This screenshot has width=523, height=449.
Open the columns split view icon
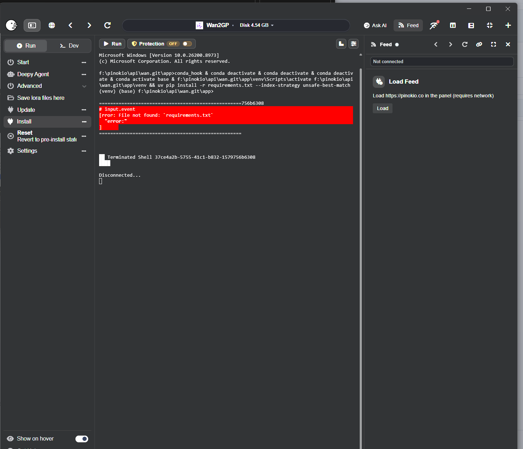pos(453,25)
